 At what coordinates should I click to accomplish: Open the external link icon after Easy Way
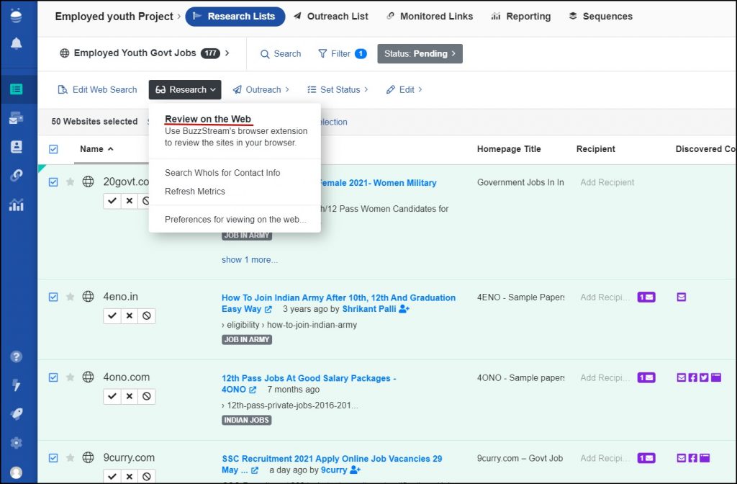coord(268,309)
